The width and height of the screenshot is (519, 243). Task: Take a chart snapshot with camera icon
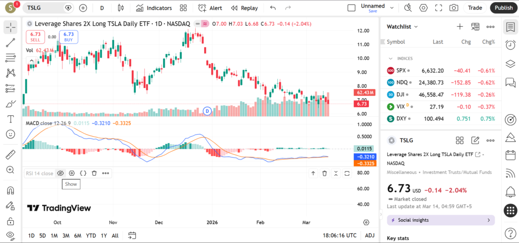454,8
